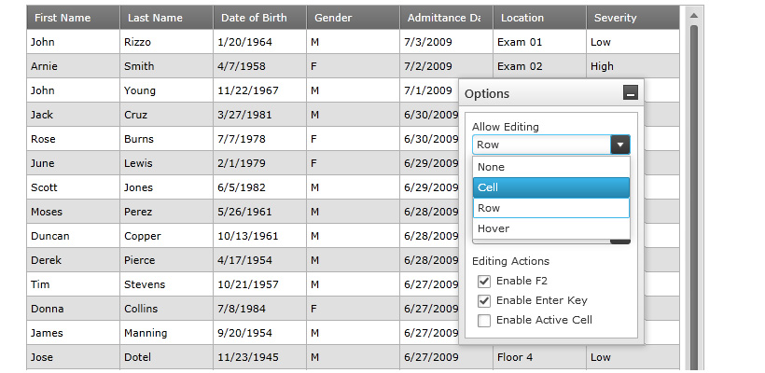Viewport: 765px width, 373px height.
Task: Click cell 'Perez'
Action: 166,212
